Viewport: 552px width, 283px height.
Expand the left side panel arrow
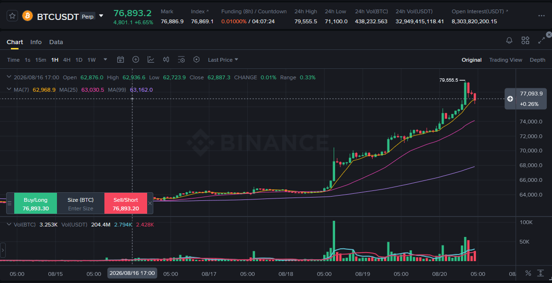coord(3,251)
